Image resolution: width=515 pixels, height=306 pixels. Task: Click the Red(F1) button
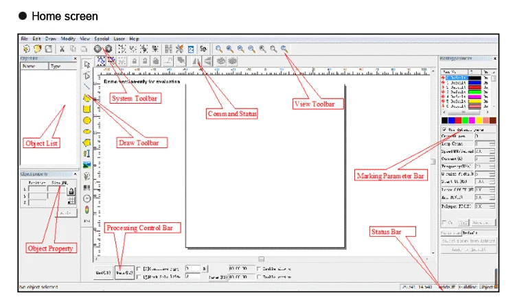tap(104, 272)
